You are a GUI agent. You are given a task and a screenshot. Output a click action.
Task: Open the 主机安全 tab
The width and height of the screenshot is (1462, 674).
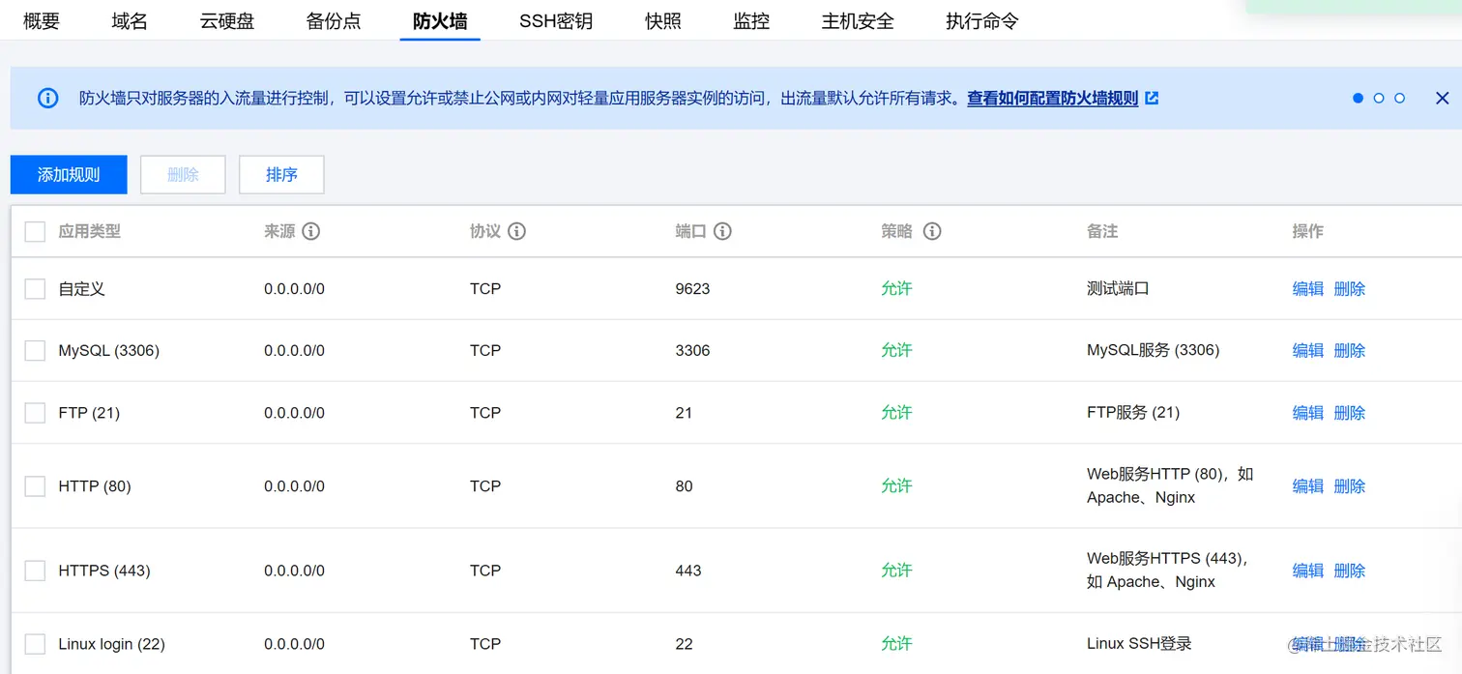coord(858,20)
